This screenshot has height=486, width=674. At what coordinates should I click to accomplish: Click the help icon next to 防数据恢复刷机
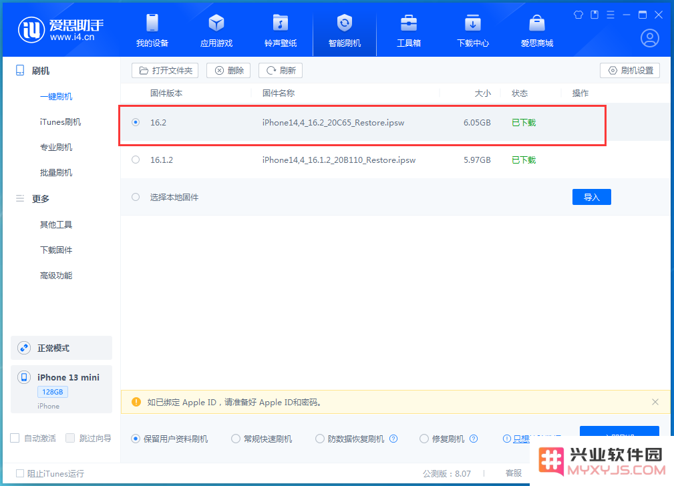click(393, 439)
